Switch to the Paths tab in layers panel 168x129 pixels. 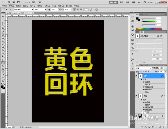pos(147,65)
